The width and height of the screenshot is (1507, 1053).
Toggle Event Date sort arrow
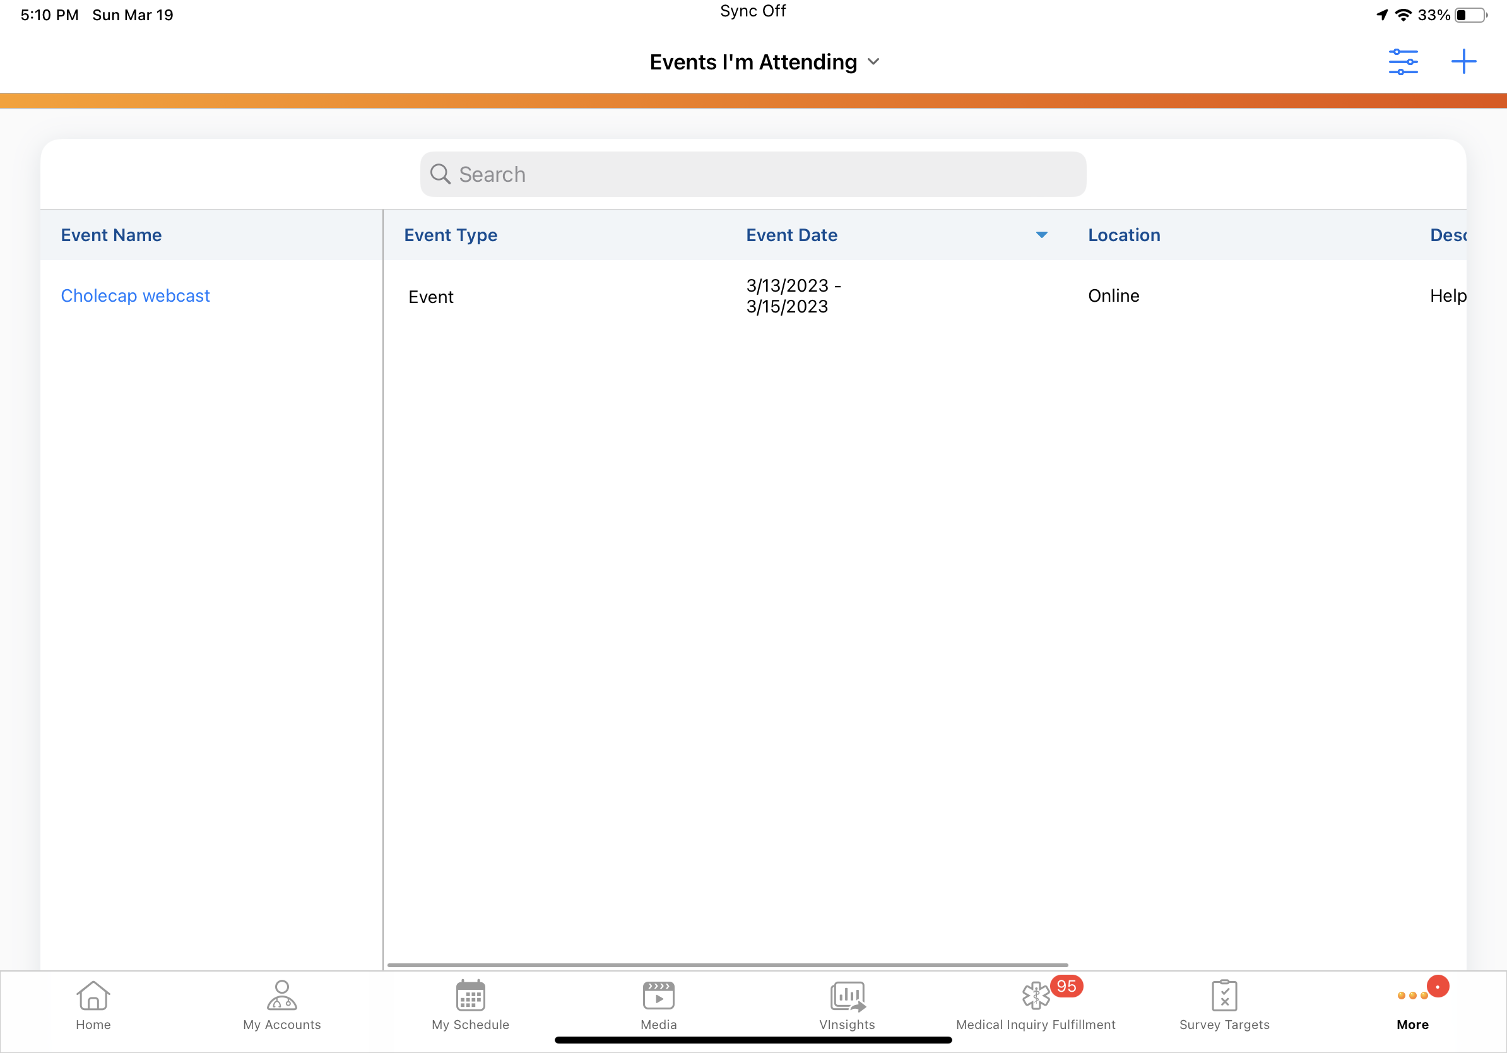coord(1042,235)
